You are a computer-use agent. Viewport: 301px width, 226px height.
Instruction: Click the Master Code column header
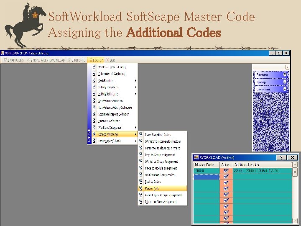coord(207,165)
